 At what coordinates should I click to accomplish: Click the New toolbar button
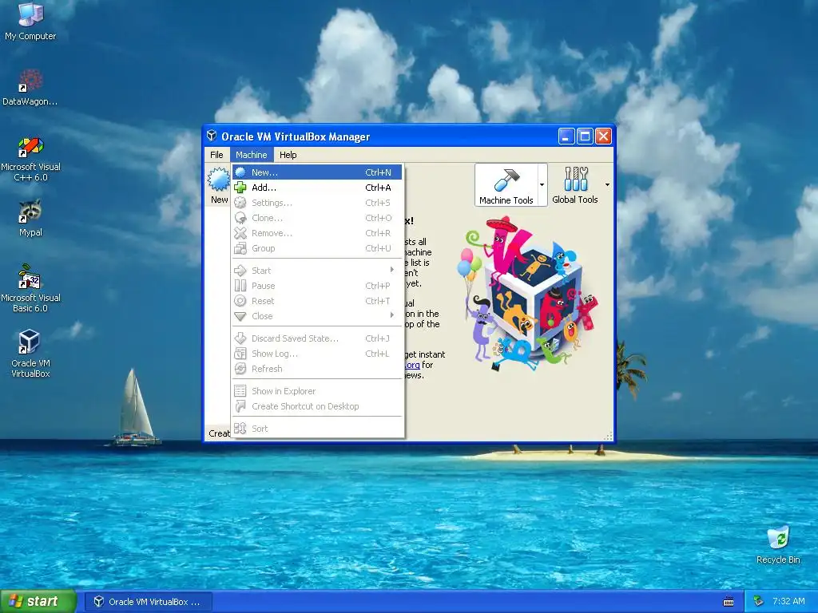point(219,185)
